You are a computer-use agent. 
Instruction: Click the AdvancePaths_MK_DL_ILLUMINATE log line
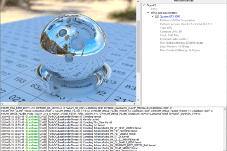[x=70, y=140]
